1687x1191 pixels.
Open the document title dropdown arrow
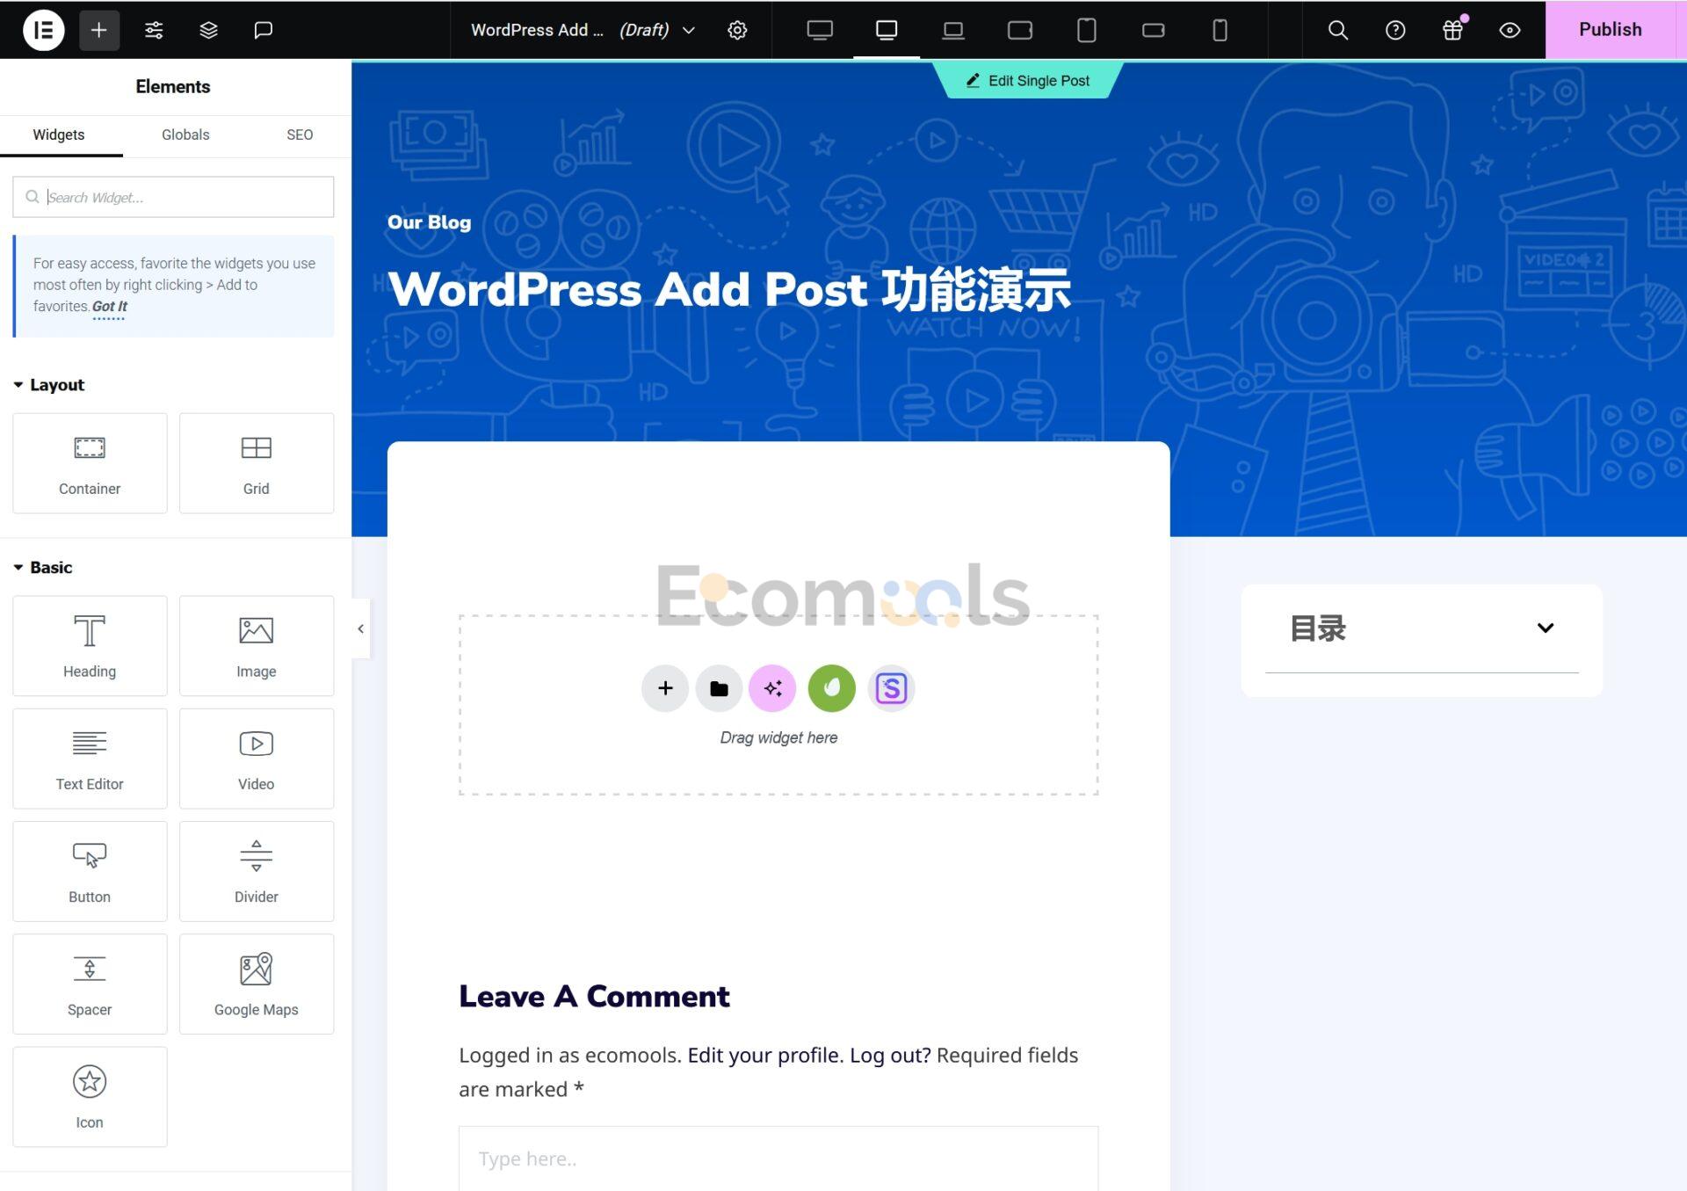pos(689,30)
